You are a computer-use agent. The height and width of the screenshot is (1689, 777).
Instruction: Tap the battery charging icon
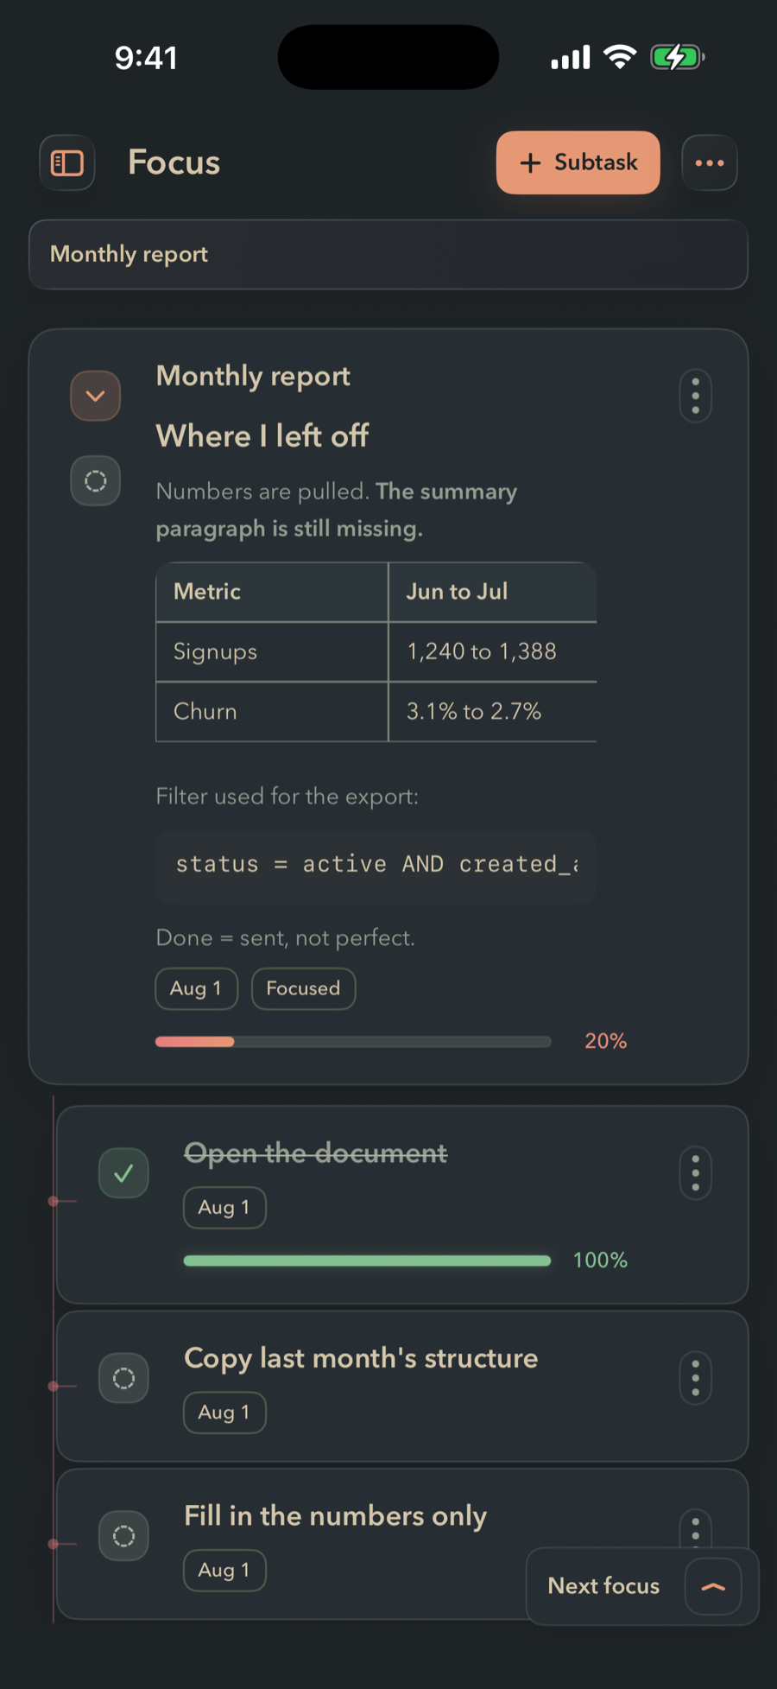pos(678,58)
